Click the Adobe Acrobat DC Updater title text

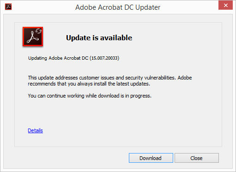[x=118, y=7]
